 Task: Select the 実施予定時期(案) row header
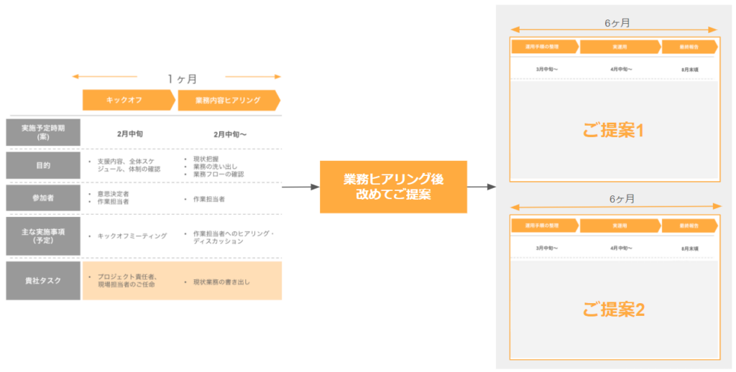pos(43,133)
